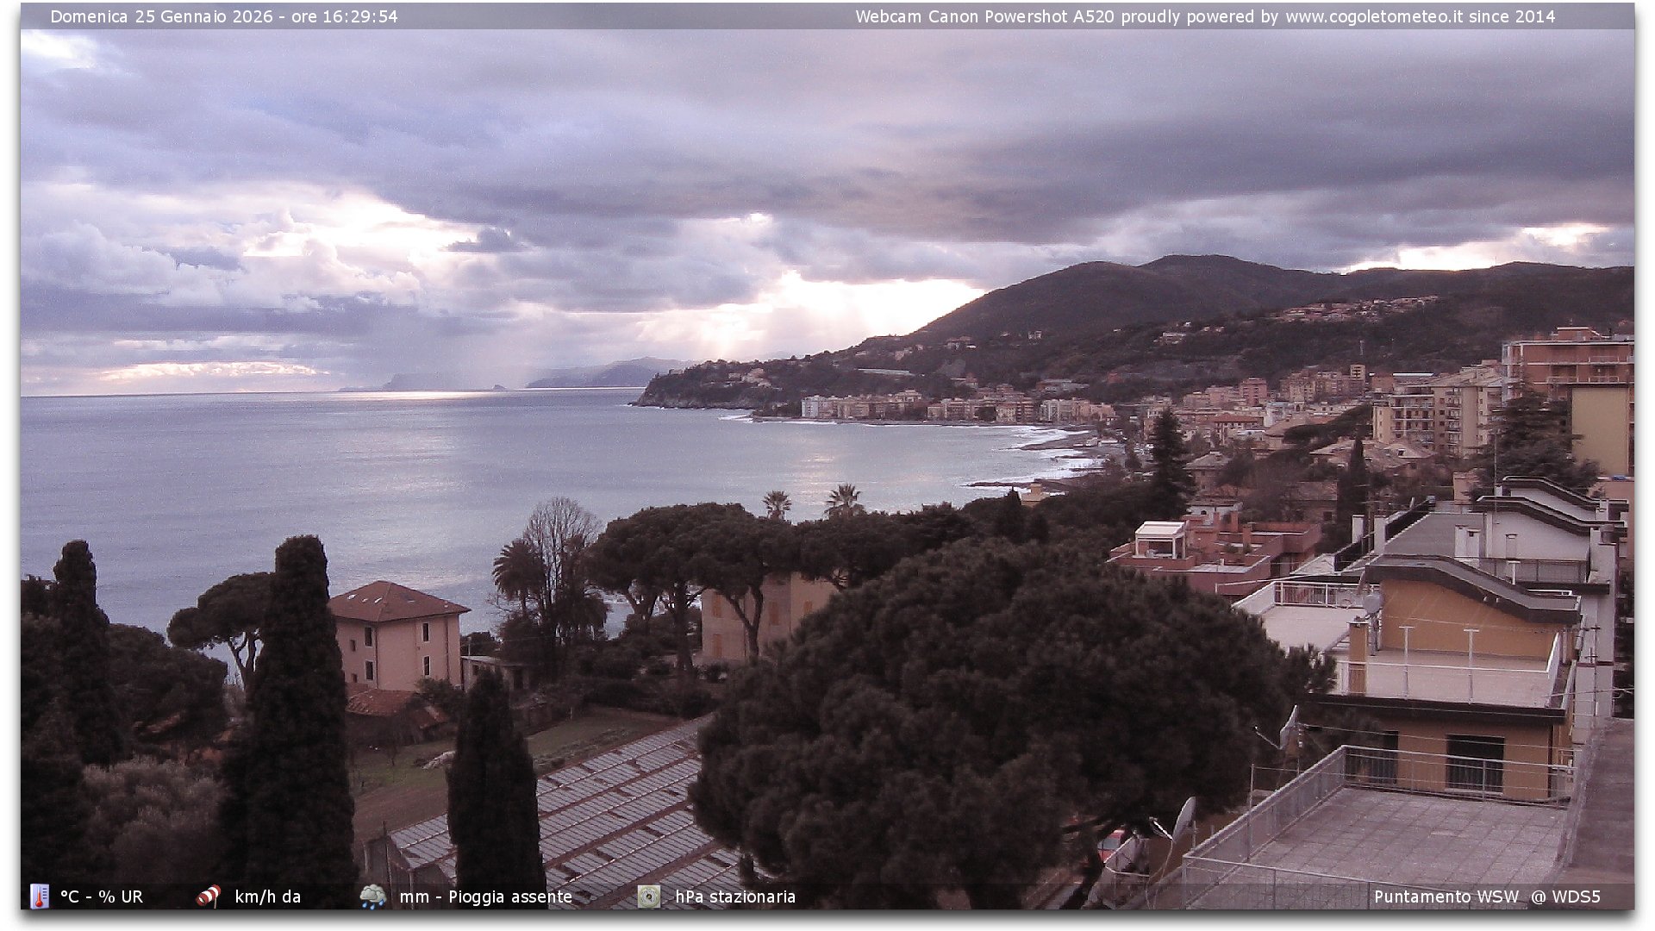Click the mm - Pioggia assente label
Viewport: 1655px width, 931px height.
coord(485,897)
